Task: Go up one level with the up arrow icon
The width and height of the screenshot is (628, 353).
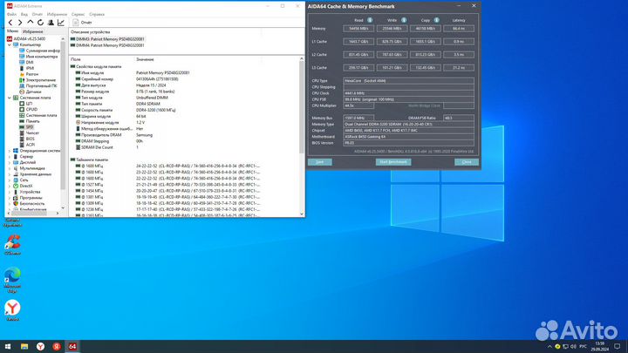Action: 31,23
